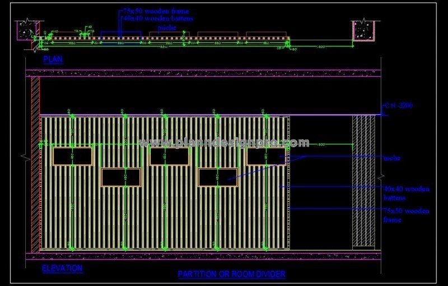This screenshot has width=448, height=286.
Task: Click the C.H 3200 ceiling height label
Action: 399,105
